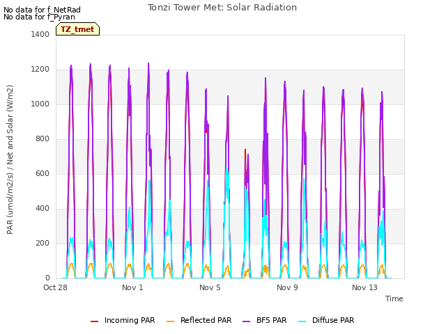Click the TZ_tmet label box
The image size is (446, 334).
77,29
